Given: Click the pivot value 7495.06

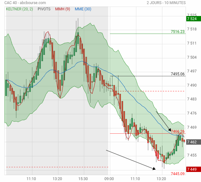Looking at the screenshot, I should [177, 74].
